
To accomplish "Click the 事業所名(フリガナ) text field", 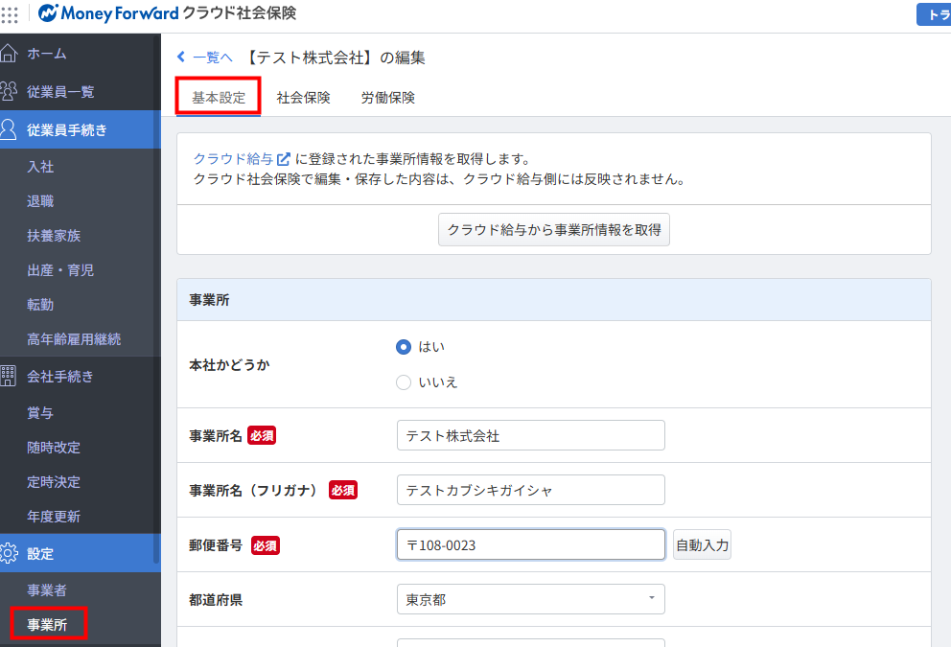I will (x=531, y=490).
